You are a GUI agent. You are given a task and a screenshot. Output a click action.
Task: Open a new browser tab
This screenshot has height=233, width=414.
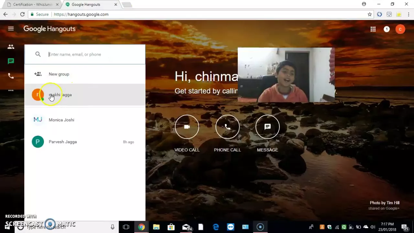coord(127,5)
